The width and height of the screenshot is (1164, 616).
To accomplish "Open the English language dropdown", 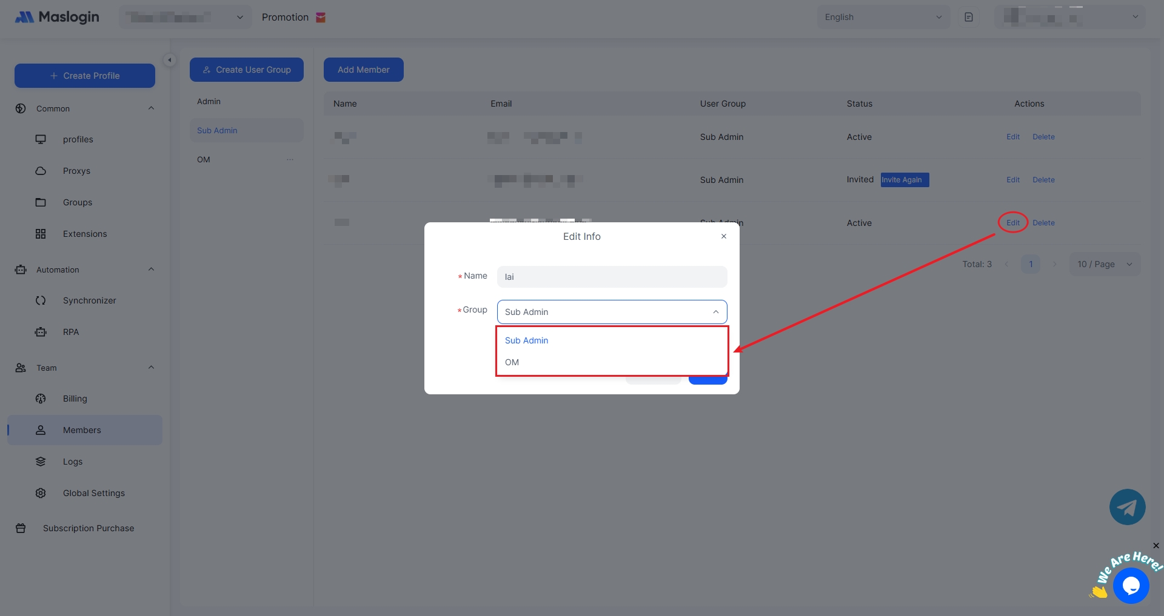I will tap(883, 17).
